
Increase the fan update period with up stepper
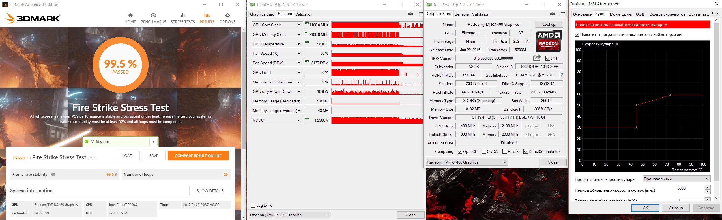click(x=707, y=188)
